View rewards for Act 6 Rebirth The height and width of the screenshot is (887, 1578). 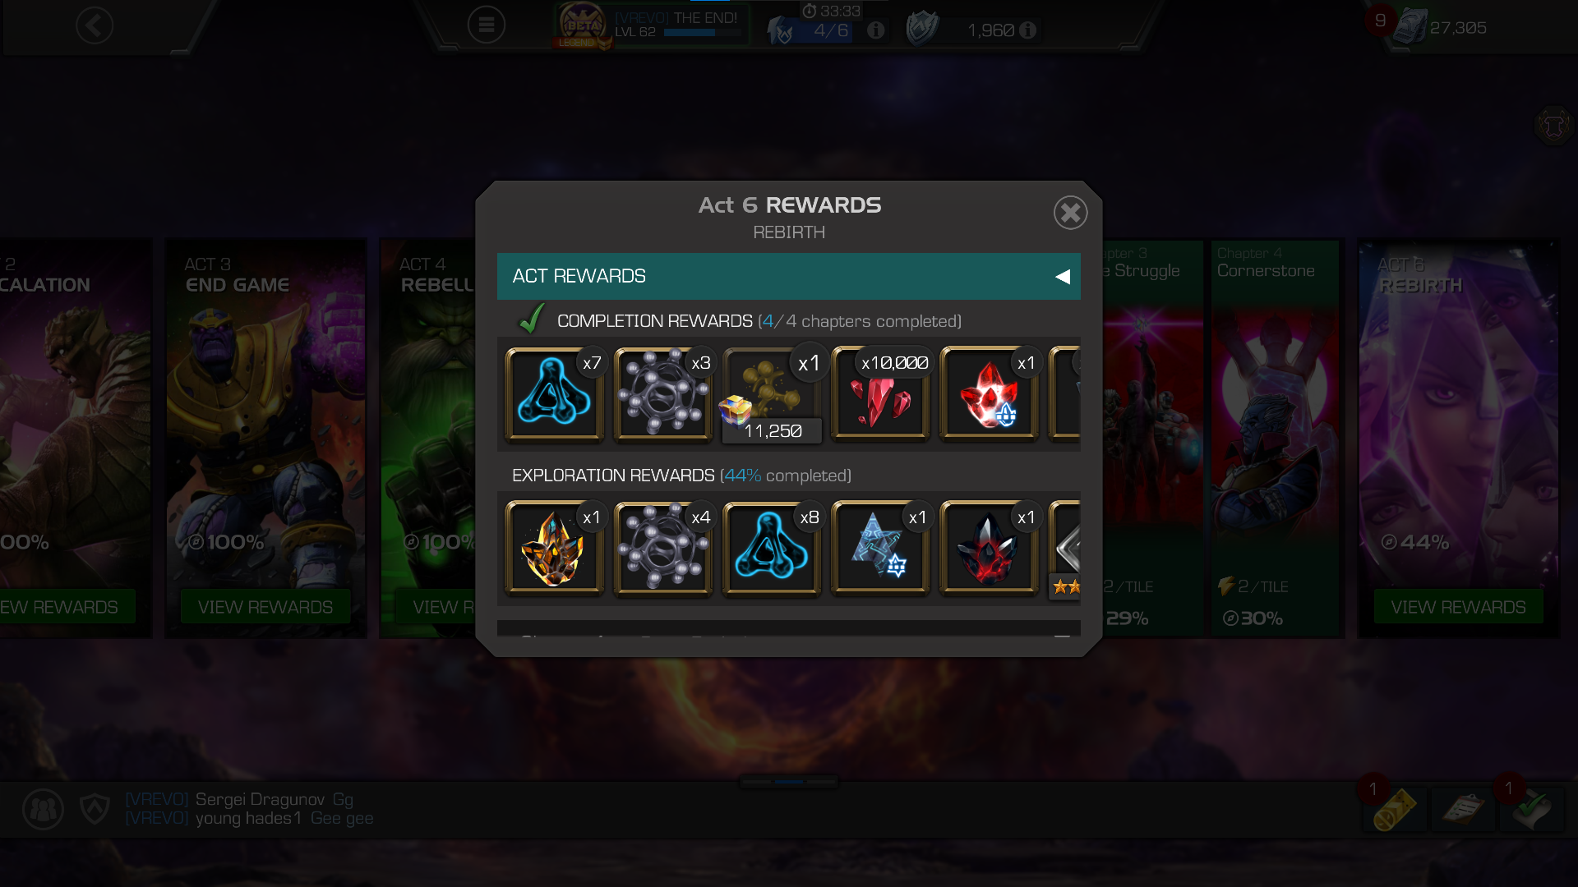point(1458,607)
